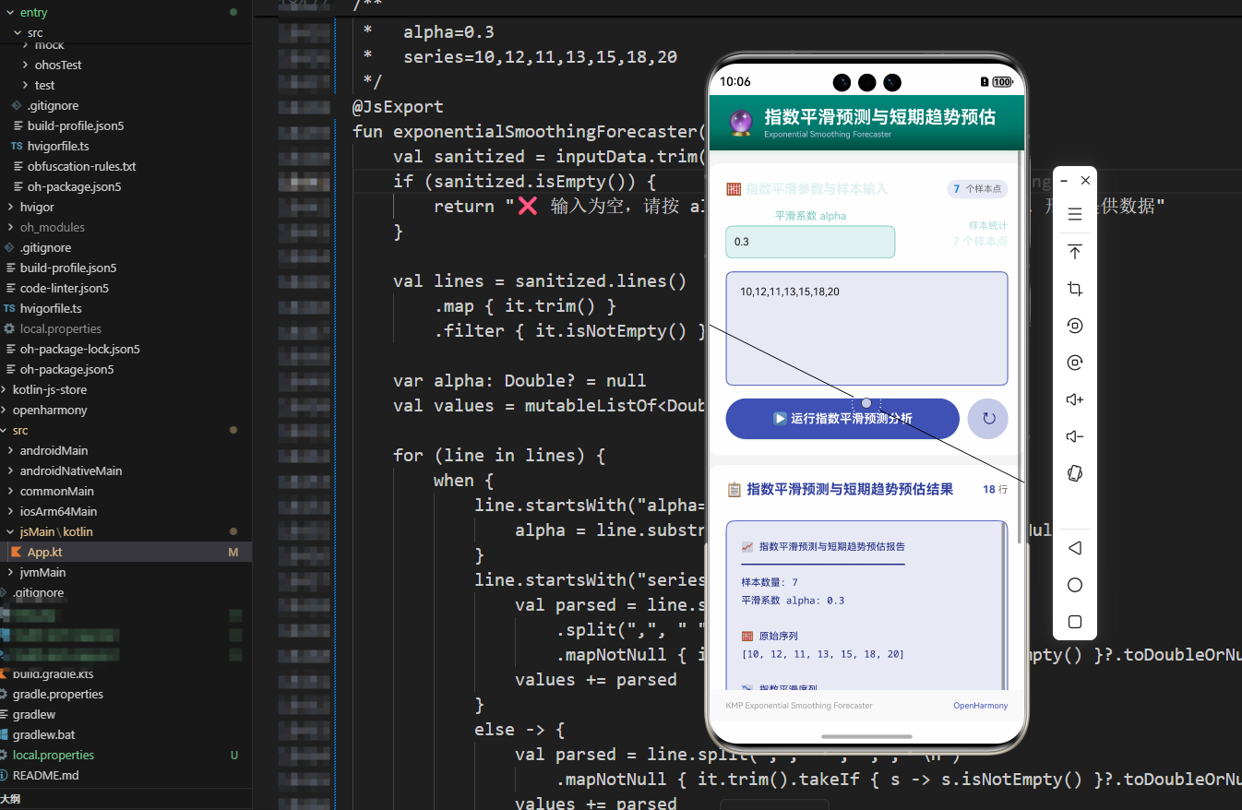This screenshot has width=1242, height=810.
Task: Click KMP Exponential Smoothing Forecaster footer text
Action: [799, 706]
